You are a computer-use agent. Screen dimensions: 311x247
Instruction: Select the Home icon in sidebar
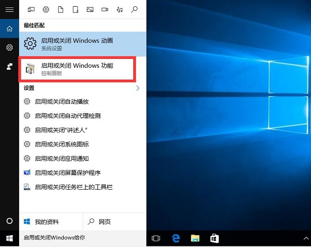click(9, 28)
